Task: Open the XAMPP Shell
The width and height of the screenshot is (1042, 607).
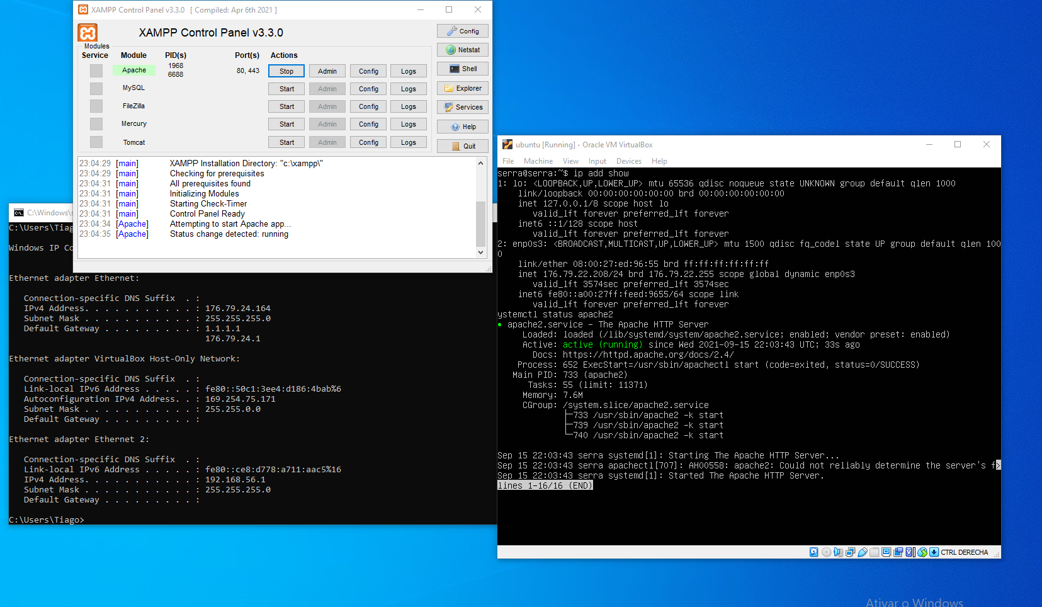Action: (x=463, y=69)
